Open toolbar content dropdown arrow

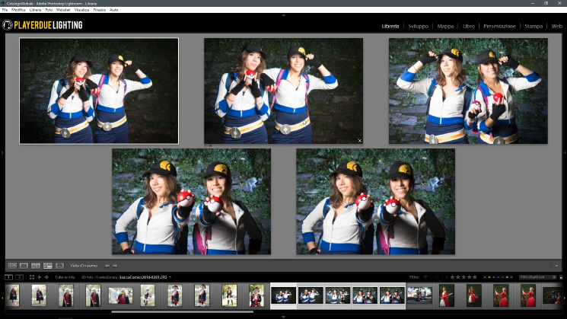pyautogui.click(x=556, y=266)
